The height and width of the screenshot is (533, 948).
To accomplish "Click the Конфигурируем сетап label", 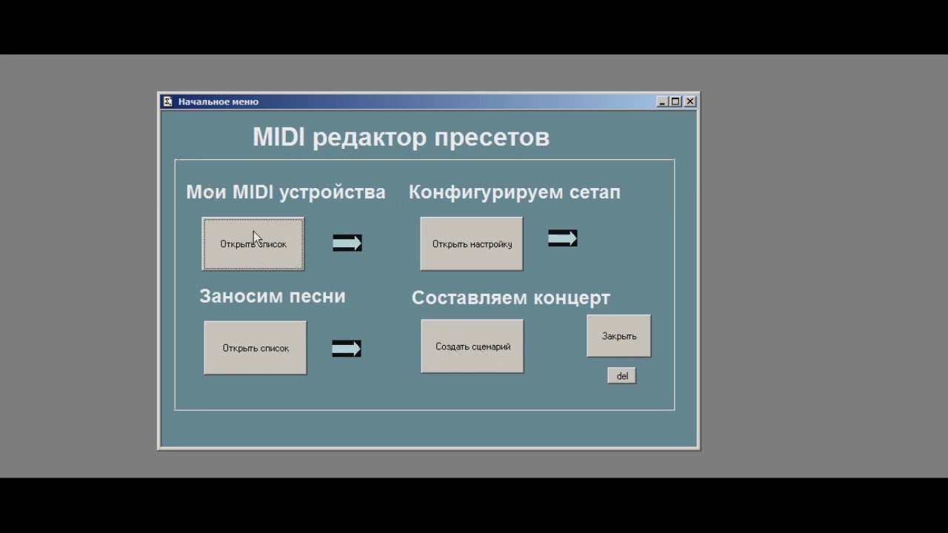I will click(x=515, y=192).
